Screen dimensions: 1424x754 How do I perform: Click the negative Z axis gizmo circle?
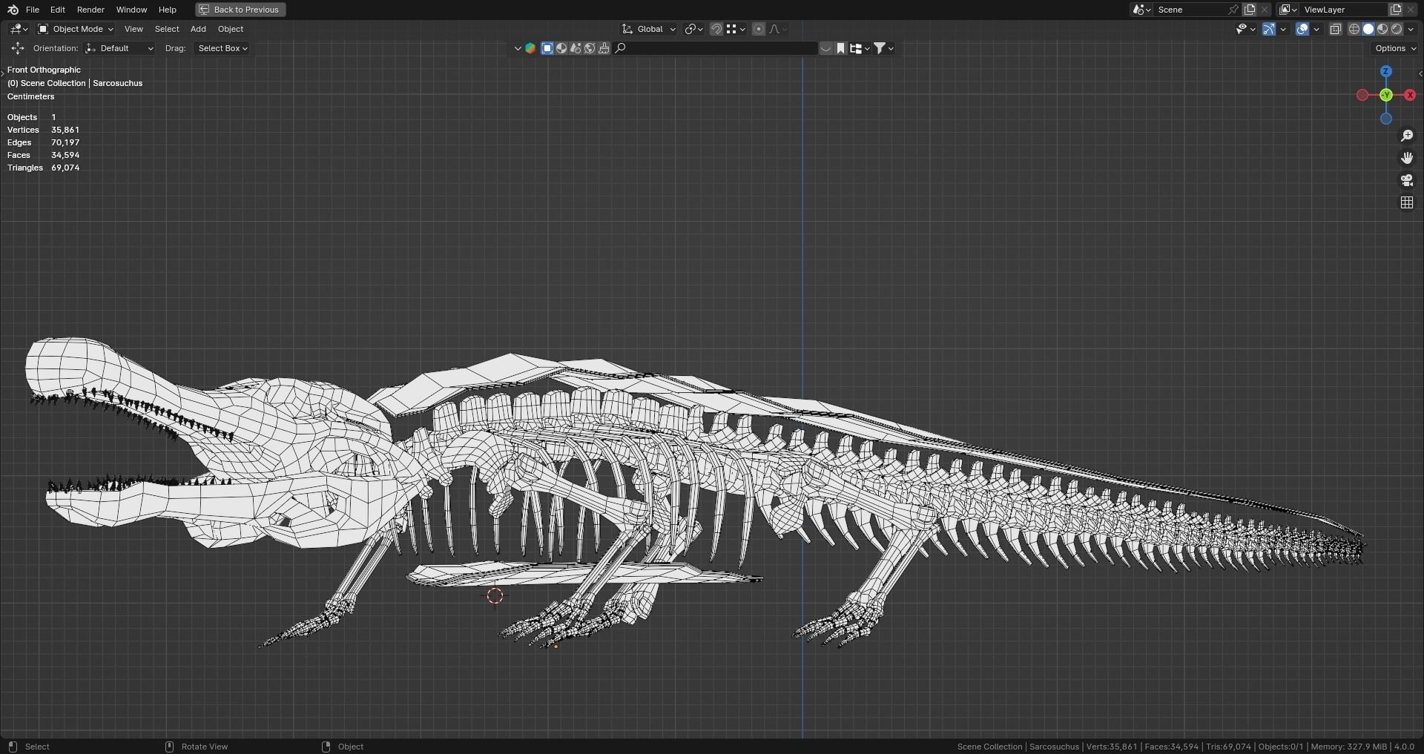1385,119
